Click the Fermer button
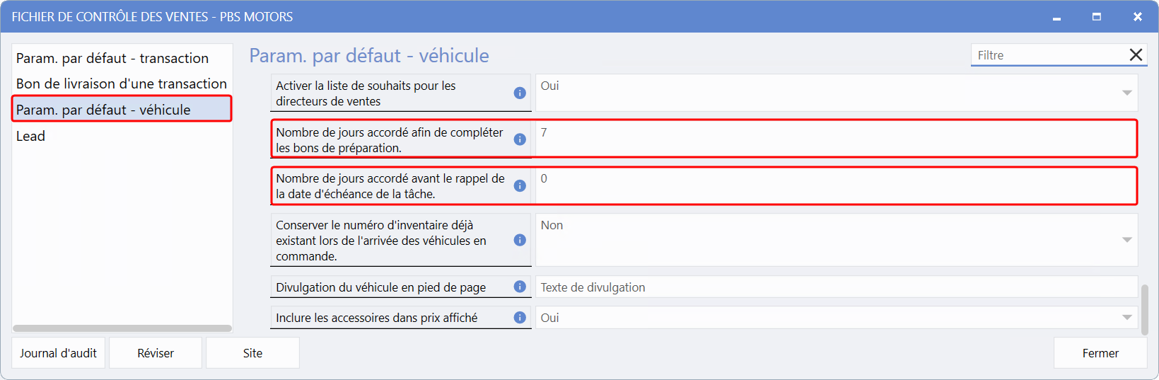This screenshot has width=1159, height=380. tap(1100, 353)
